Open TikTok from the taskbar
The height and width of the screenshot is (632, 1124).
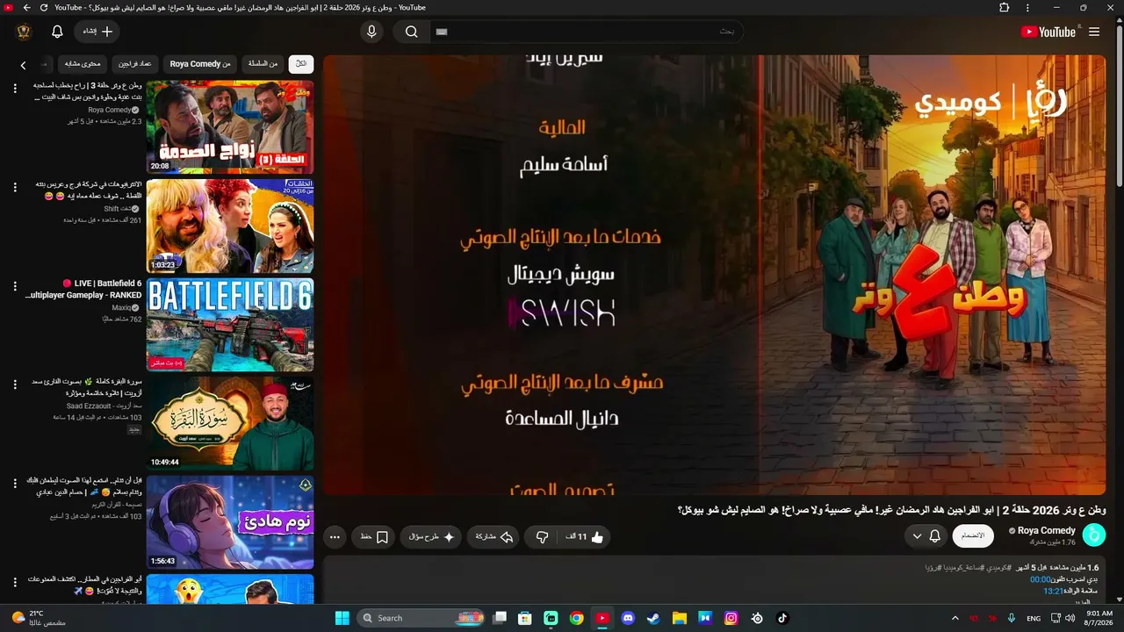pos(782,618)
